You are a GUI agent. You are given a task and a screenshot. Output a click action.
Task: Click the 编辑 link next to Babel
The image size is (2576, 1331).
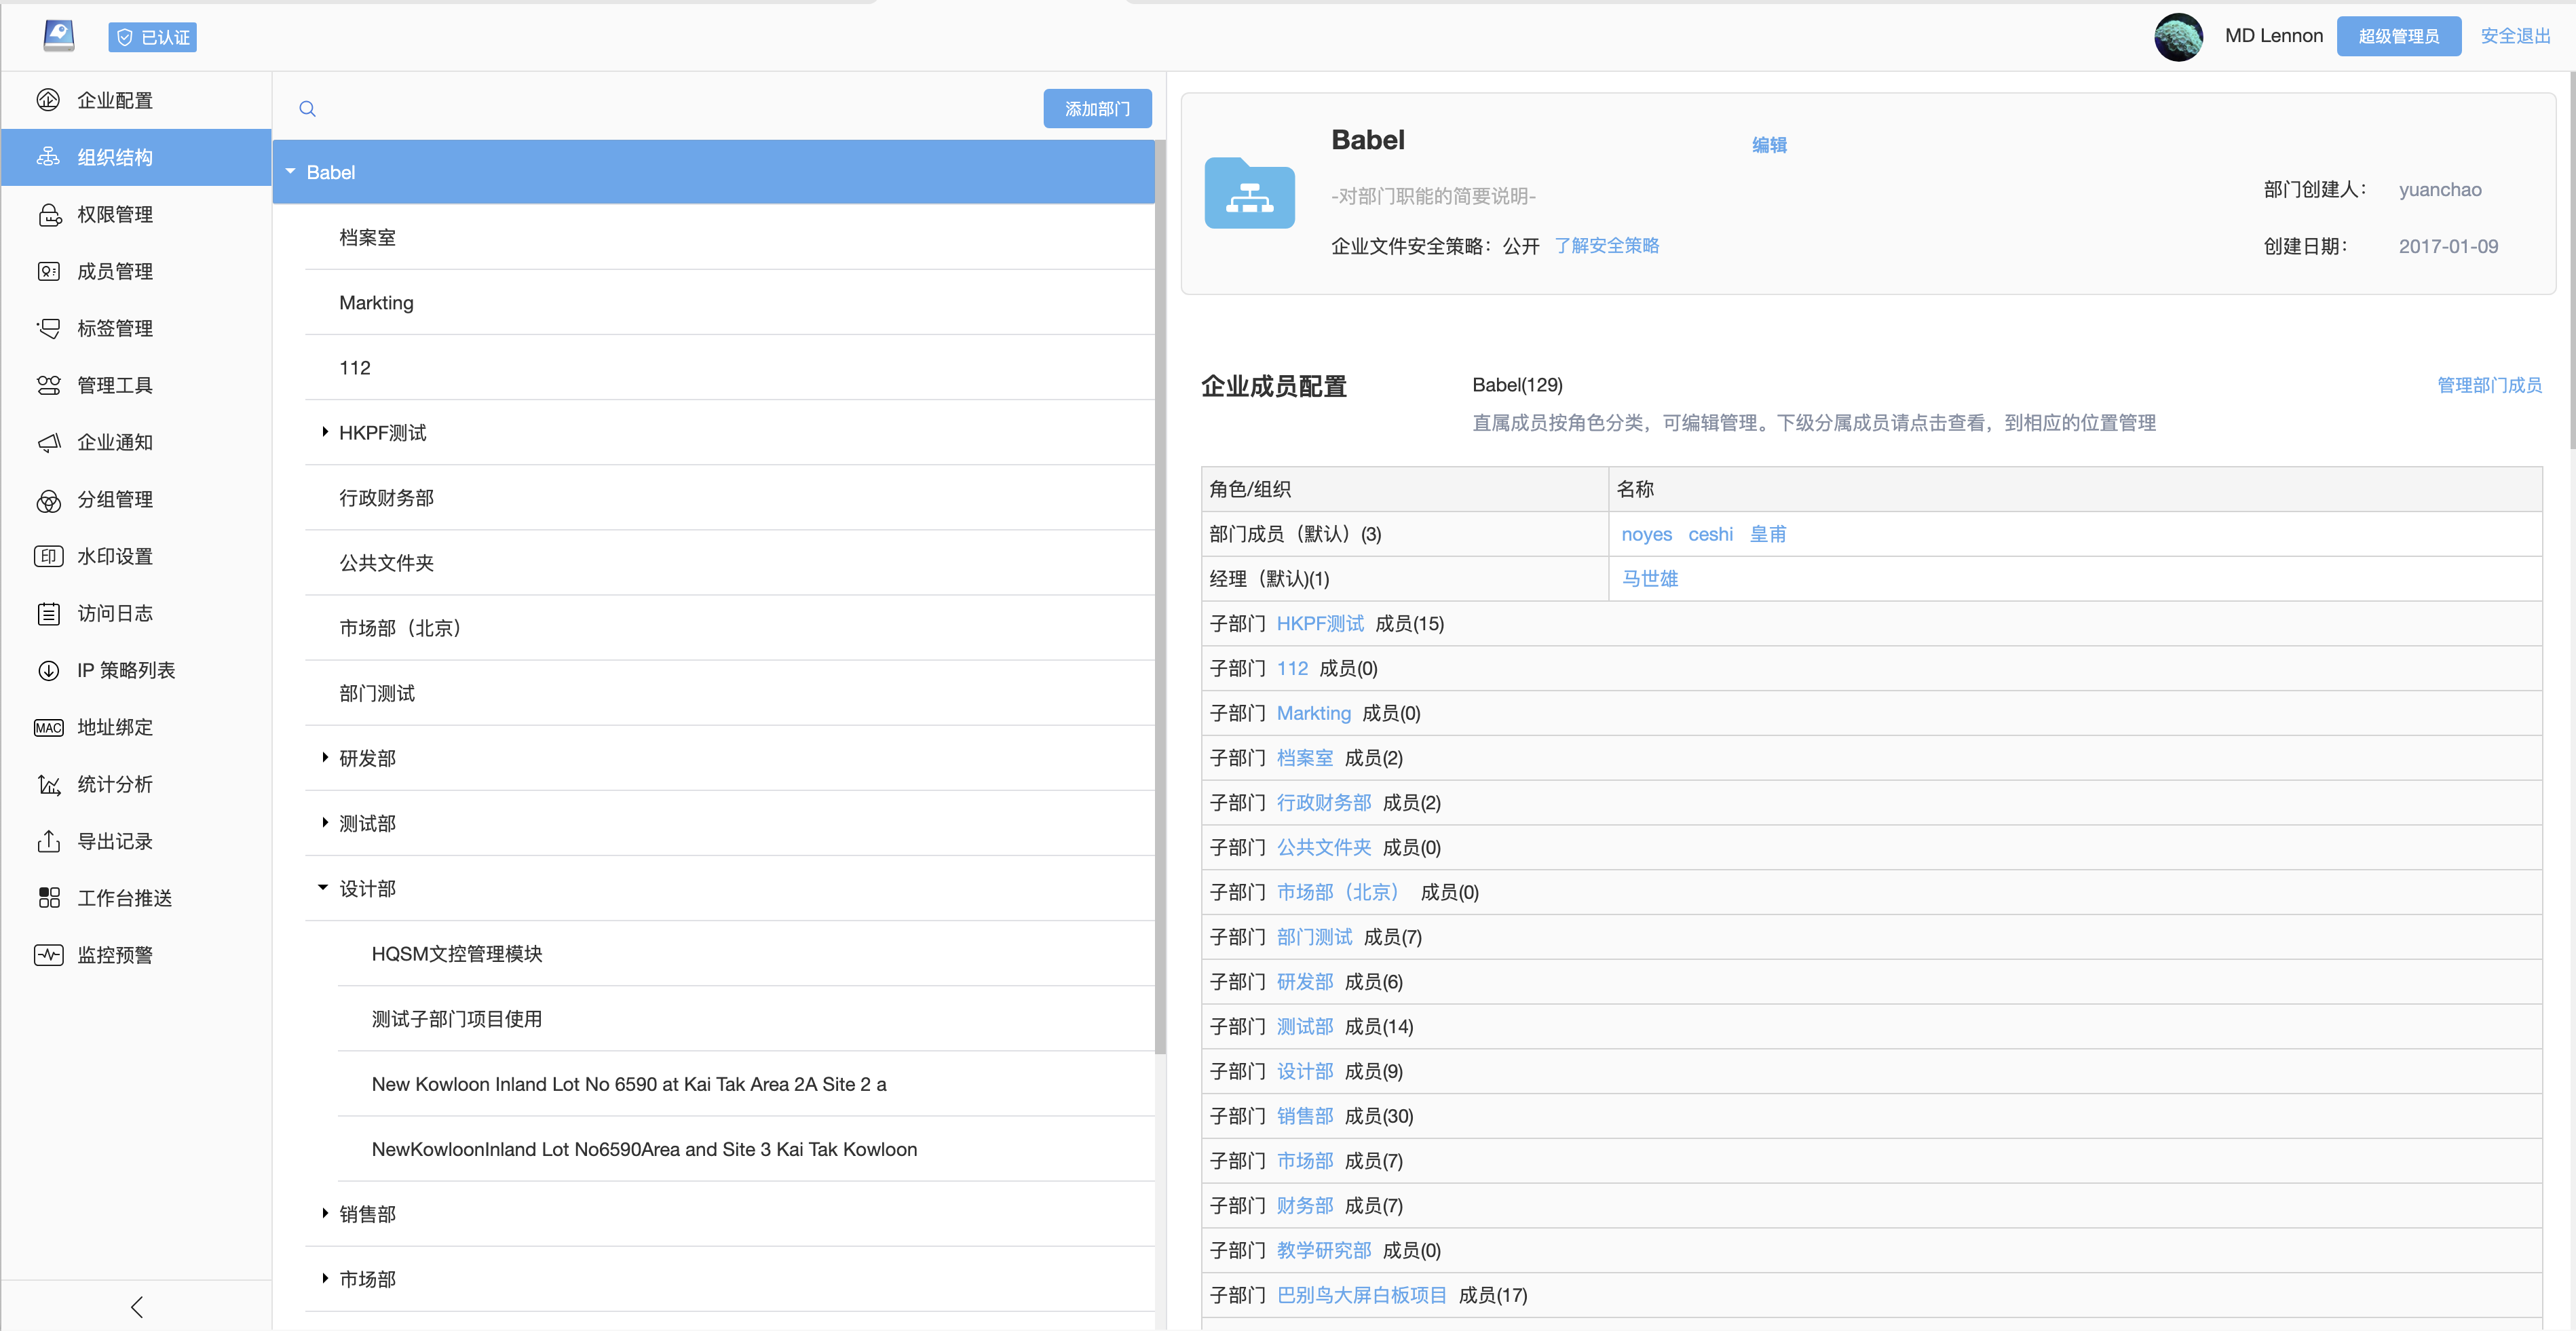pyautogui.click(x=1769, y=144)
